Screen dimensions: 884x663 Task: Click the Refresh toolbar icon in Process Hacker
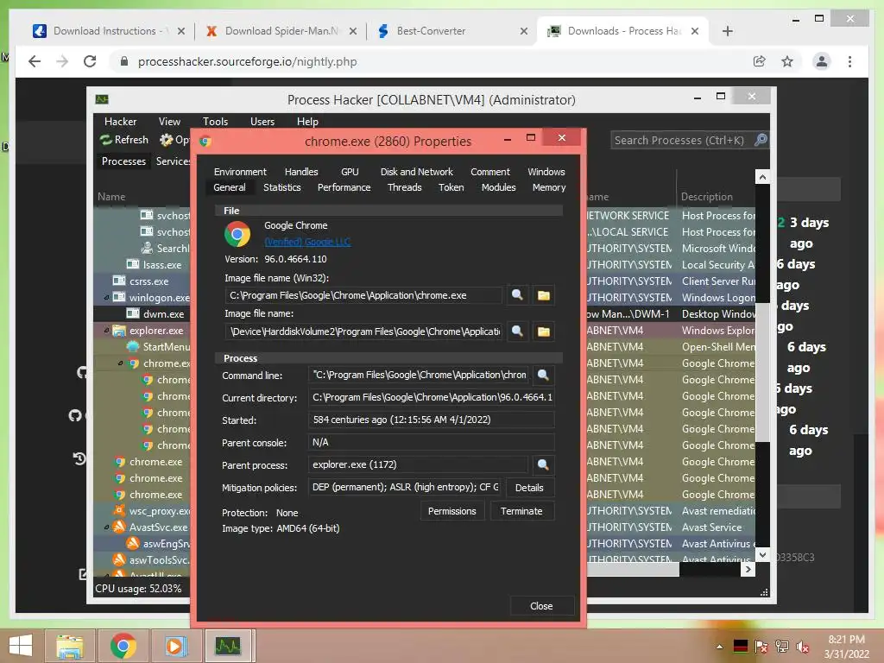(105, 140)
